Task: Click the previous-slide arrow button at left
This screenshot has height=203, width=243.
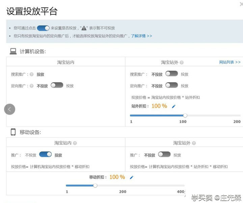Action: [x=9, y=109]
